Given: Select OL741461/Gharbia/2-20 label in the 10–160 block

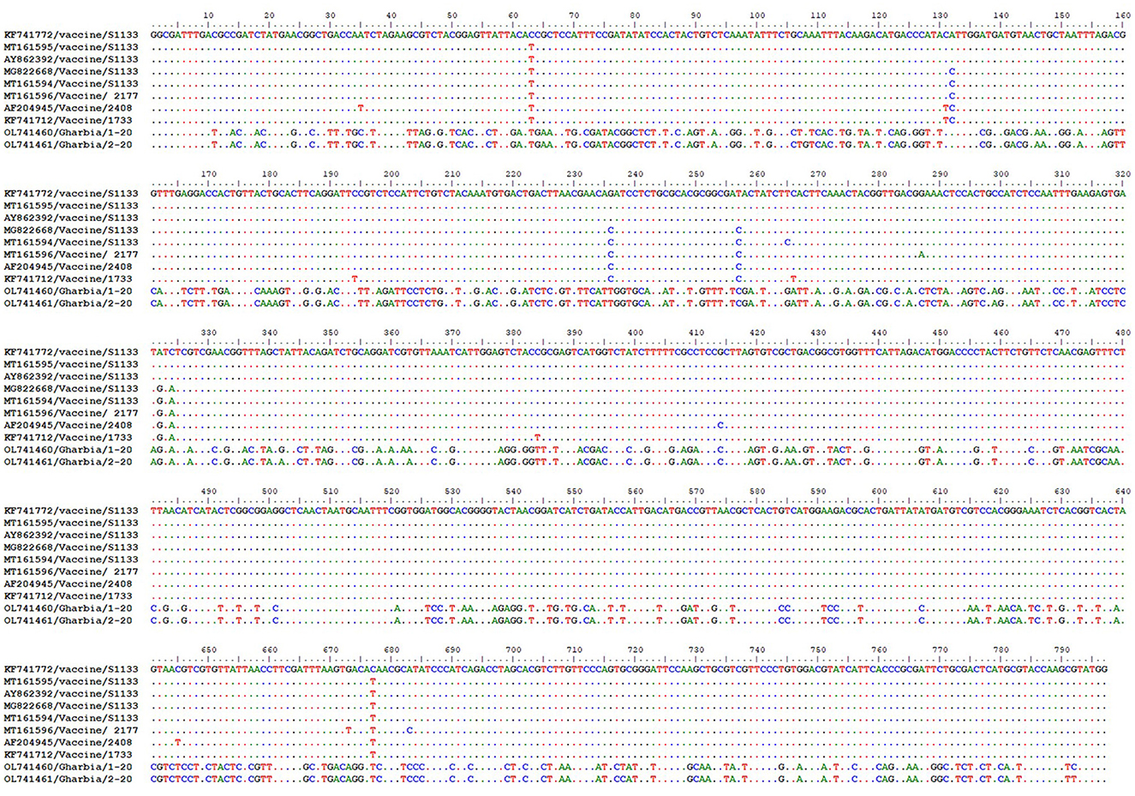Looking at the screenshot, I should (69, 145).
